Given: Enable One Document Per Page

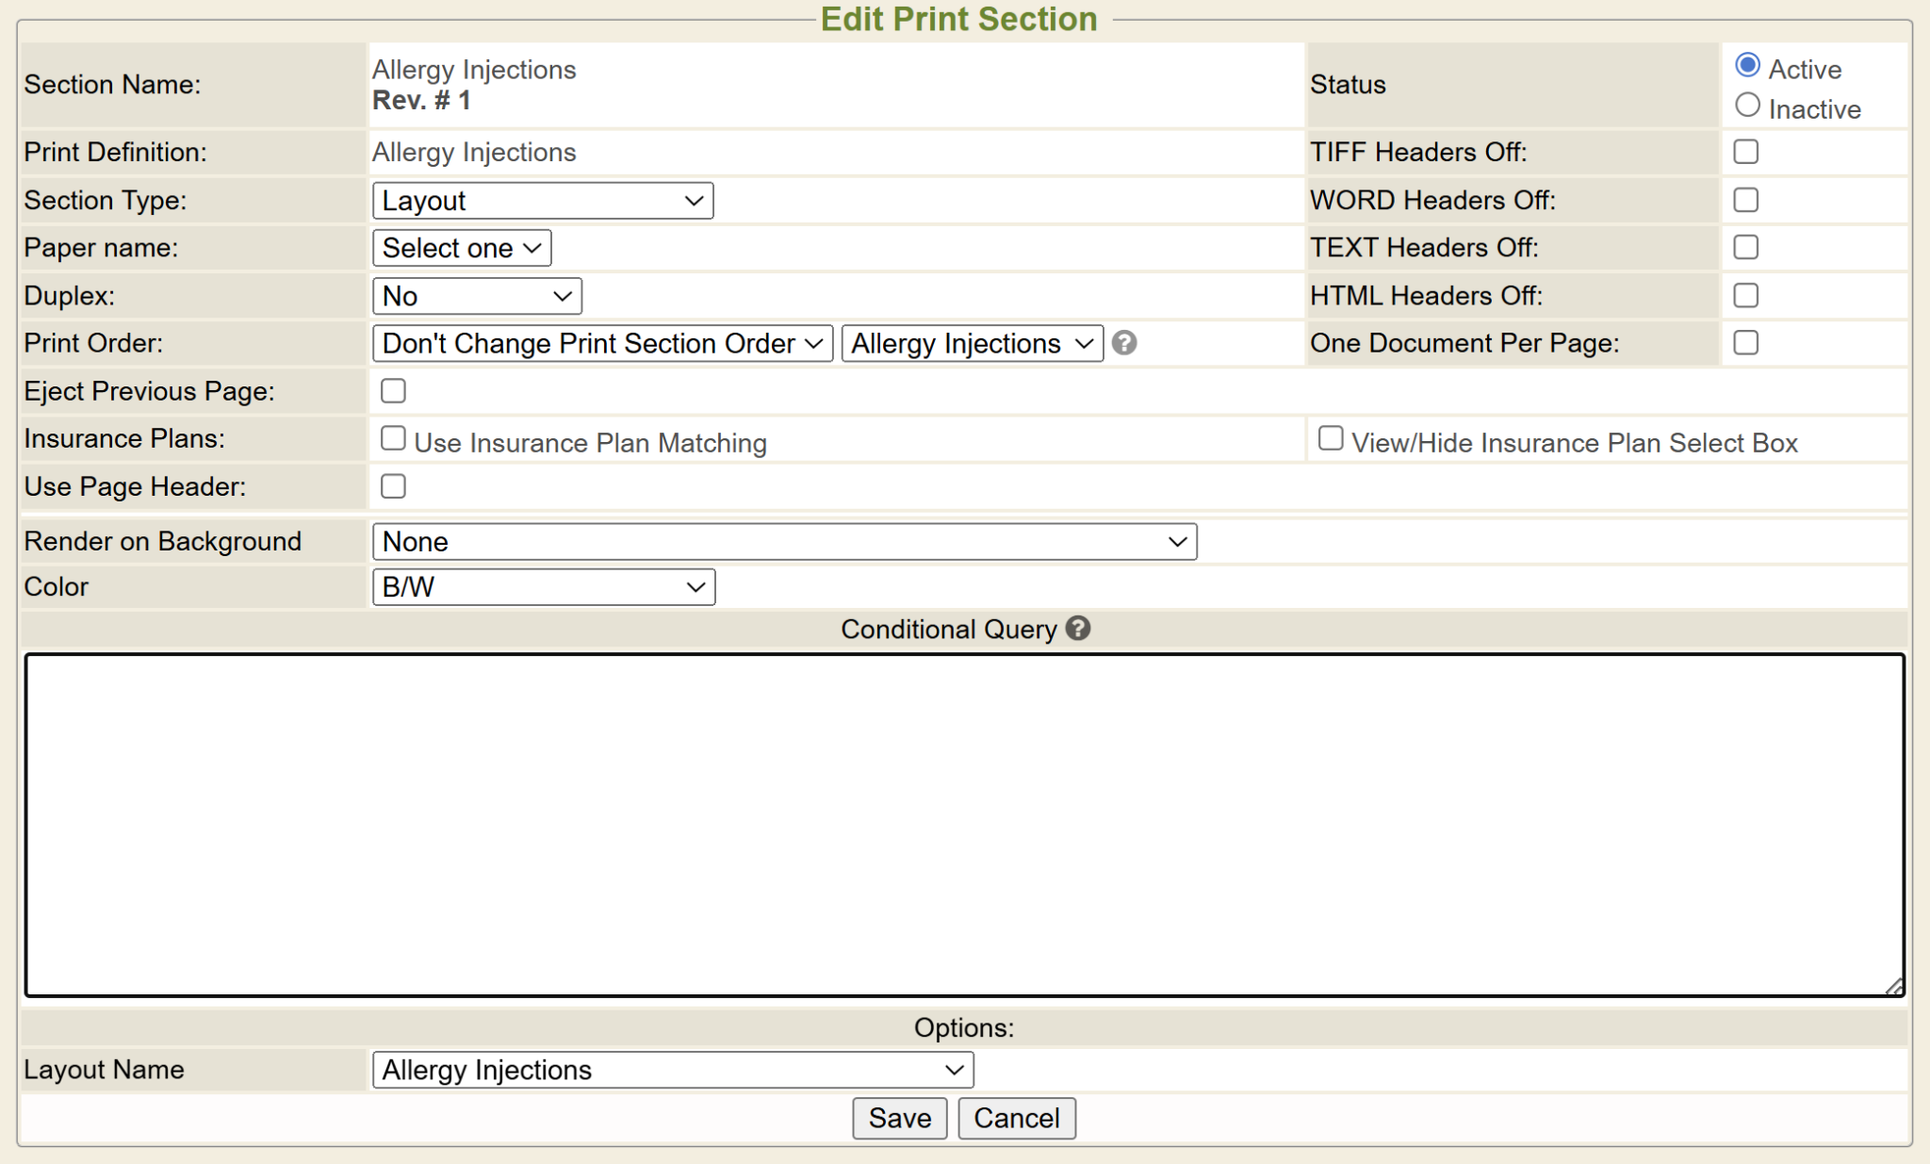Looking at the screenshot, I should (x=1745, y=343).
